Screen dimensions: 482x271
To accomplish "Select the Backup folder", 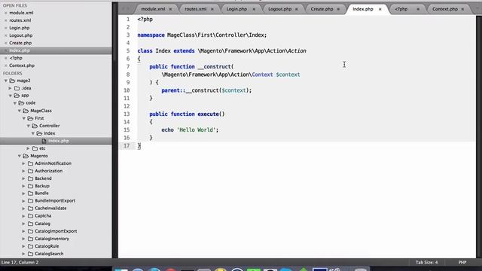I will 42,186.
